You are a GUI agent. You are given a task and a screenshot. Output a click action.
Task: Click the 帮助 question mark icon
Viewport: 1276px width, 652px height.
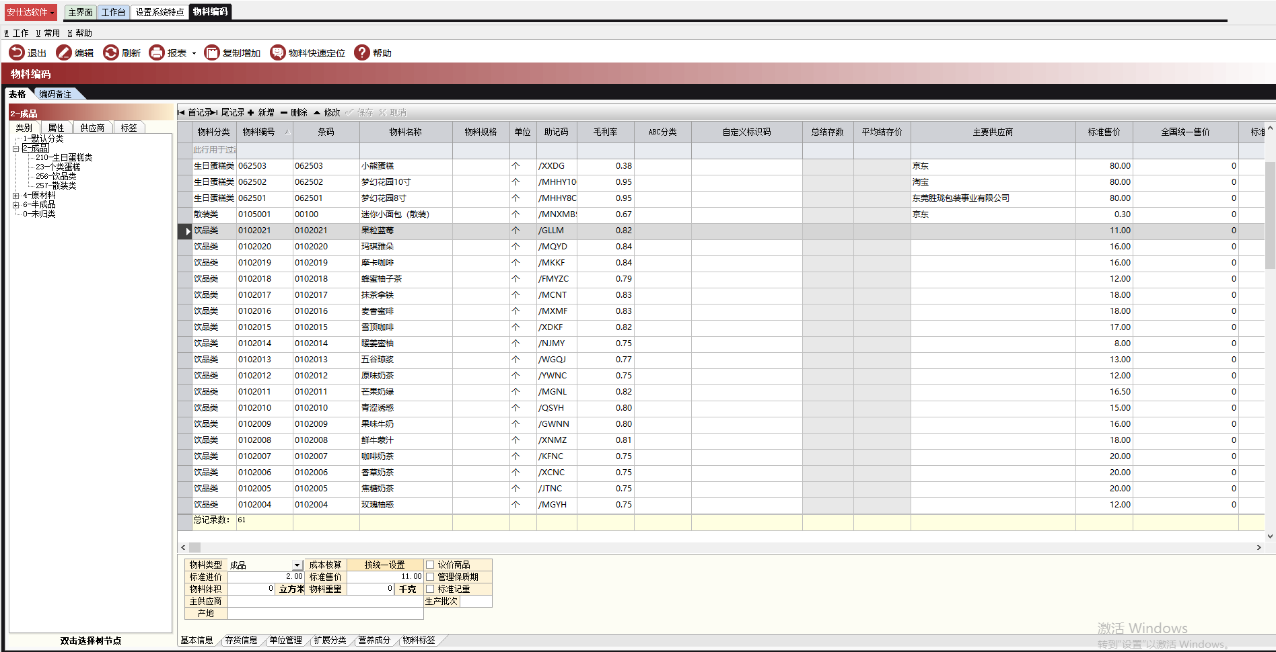[x=362, y=52]
